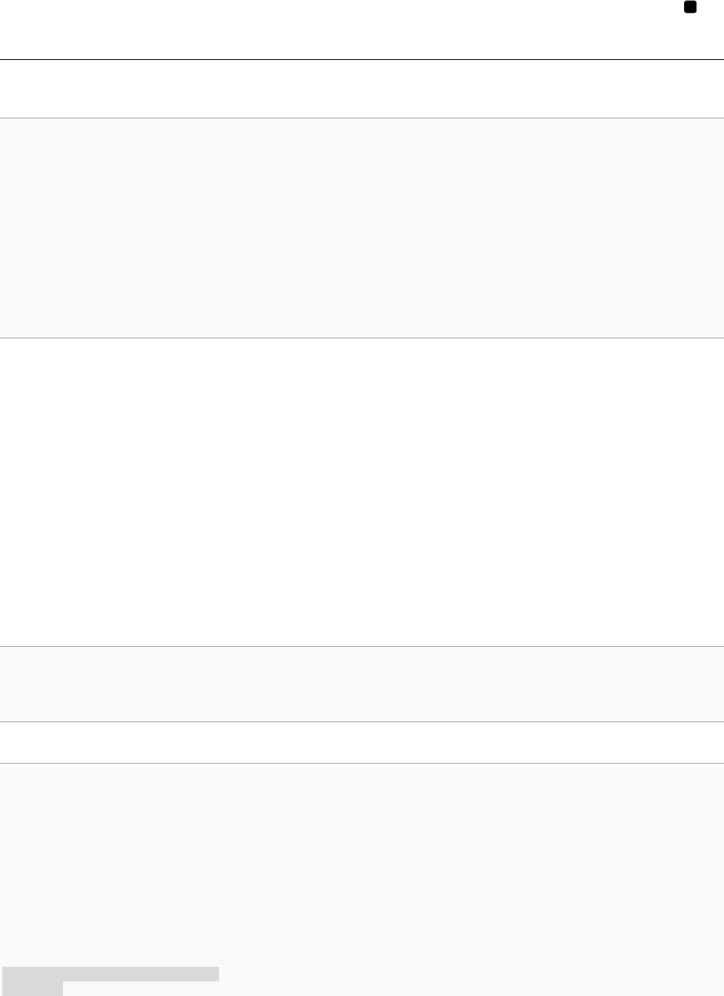Screen dimensions: 724x996
Task: Click the bottom border of first gray panel
Action: click(362, 338)
